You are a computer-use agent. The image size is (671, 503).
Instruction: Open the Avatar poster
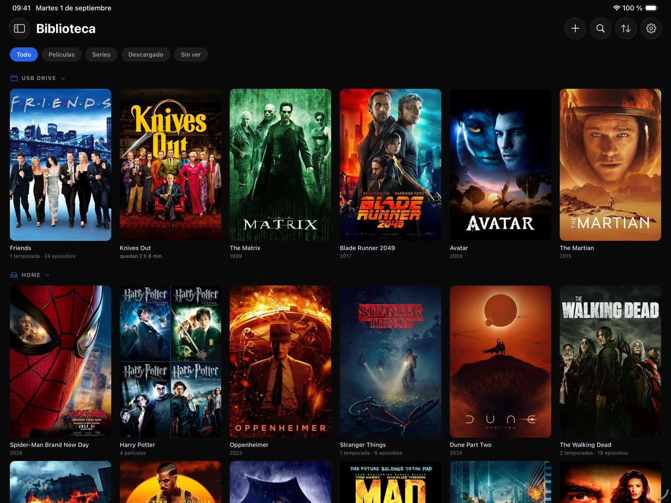[500, 165]
